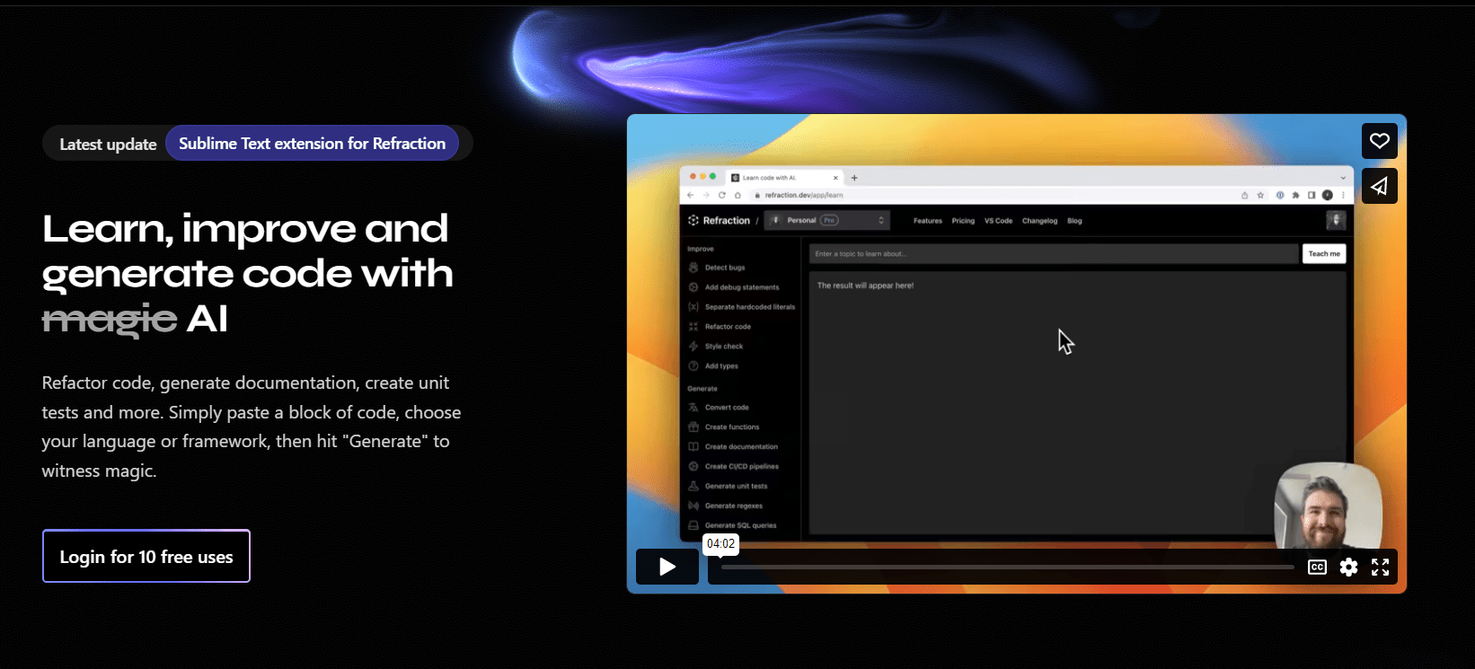
Task: Like the video with the heart icon
Action: coord(1379,141)
